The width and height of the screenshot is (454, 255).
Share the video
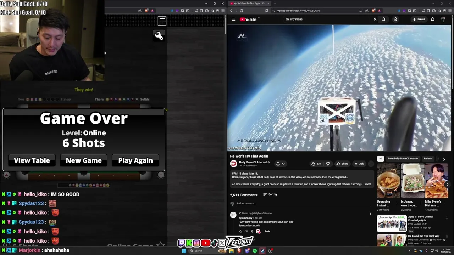point(342,164)
